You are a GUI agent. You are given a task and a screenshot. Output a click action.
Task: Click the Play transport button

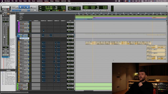point(103,11)
